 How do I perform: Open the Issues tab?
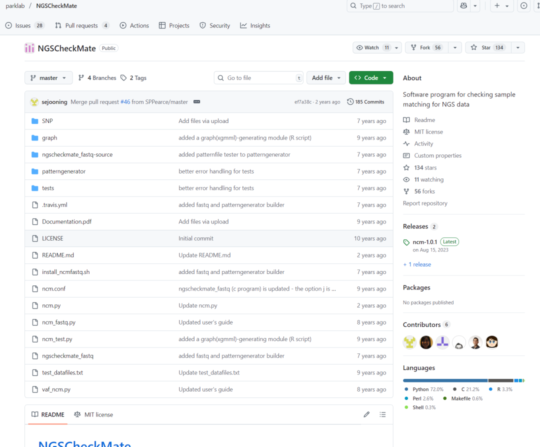click(x=24, y=25)
